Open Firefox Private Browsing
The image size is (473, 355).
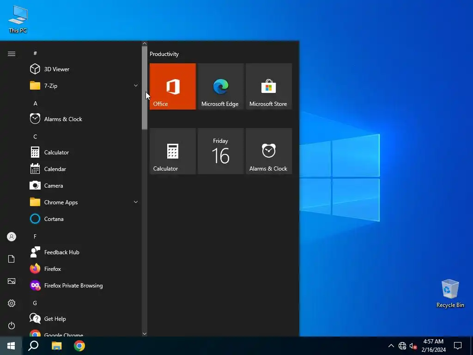pyautogui.click(x=83, y=285)
